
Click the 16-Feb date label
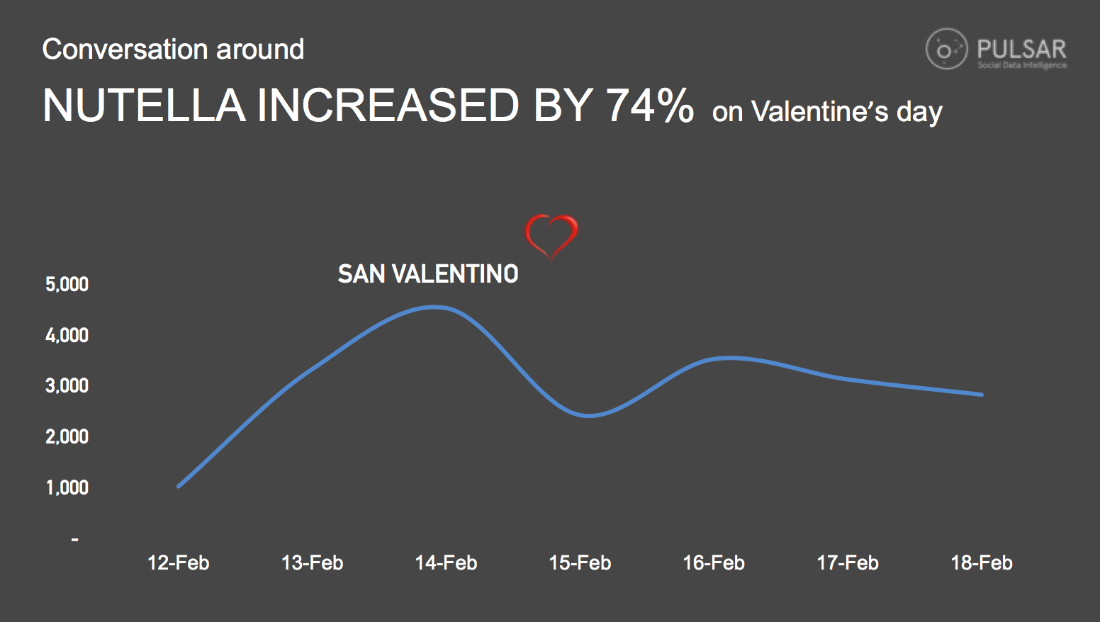(714, 563)
